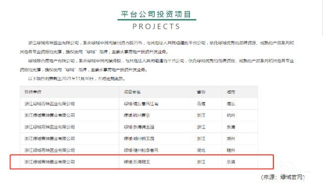Click project name 绿城·乐清琨玉
Image resolution: width=323 pixels, height=187 pixels.
(137, 162)
